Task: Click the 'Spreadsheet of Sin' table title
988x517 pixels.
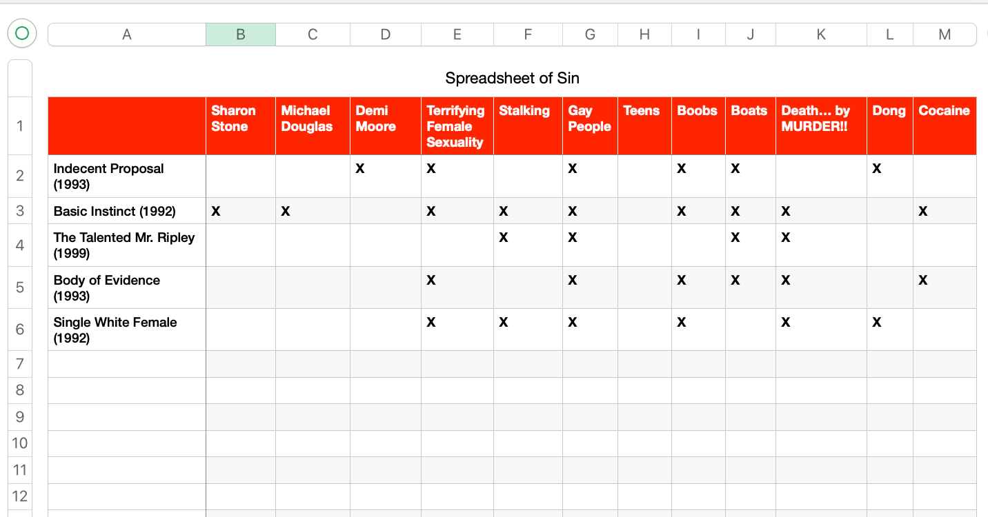Action: (x=512, y=78)
